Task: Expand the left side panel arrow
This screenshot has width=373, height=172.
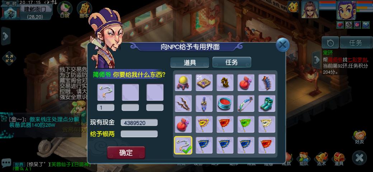Action: 6,36
